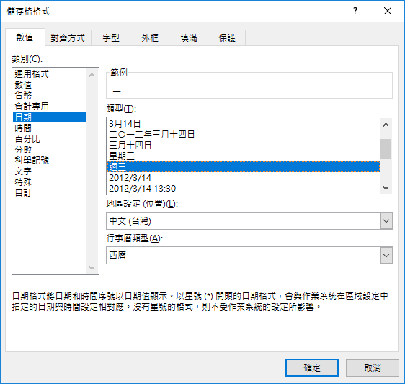Open the 數值 tab
Screen dimensions: 405x384
click(25, 37)
